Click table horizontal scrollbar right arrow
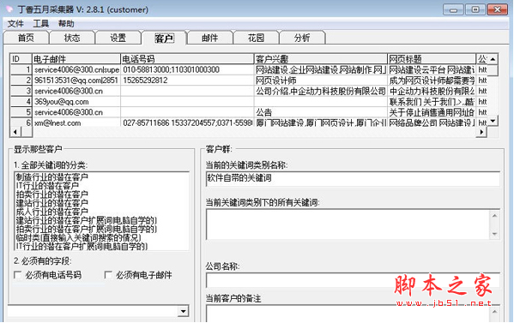 [481, 132]
